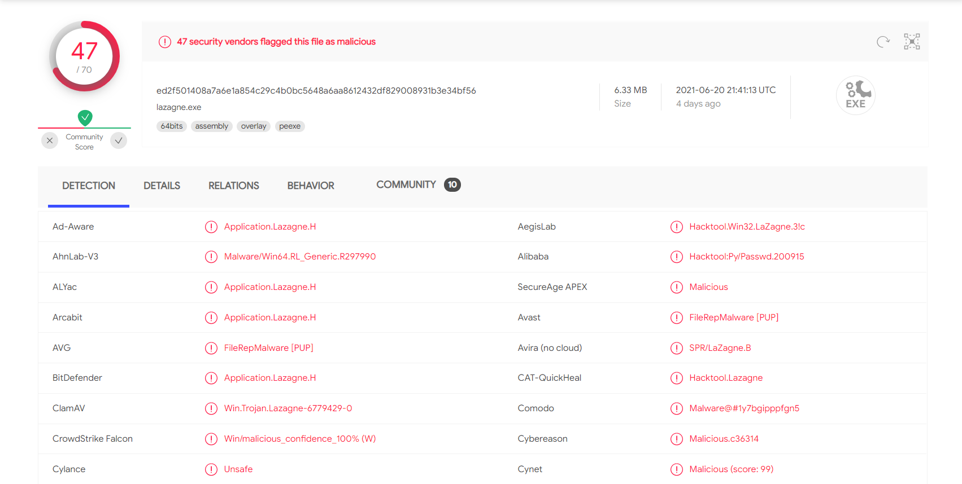Click warning icon next to SPR/LaZagne.B

pyautogui.click(x=677, y=348)
